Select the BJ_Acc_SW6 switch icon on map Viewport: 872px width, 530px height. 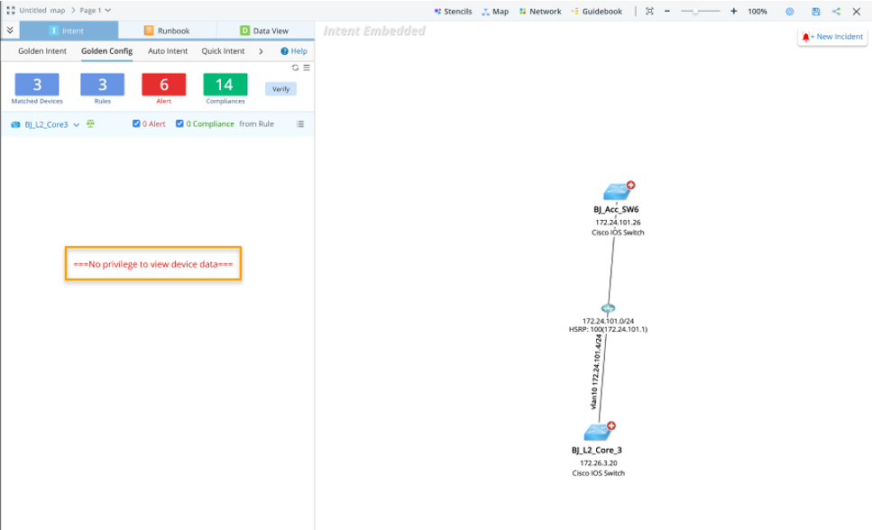pos(616,192)
